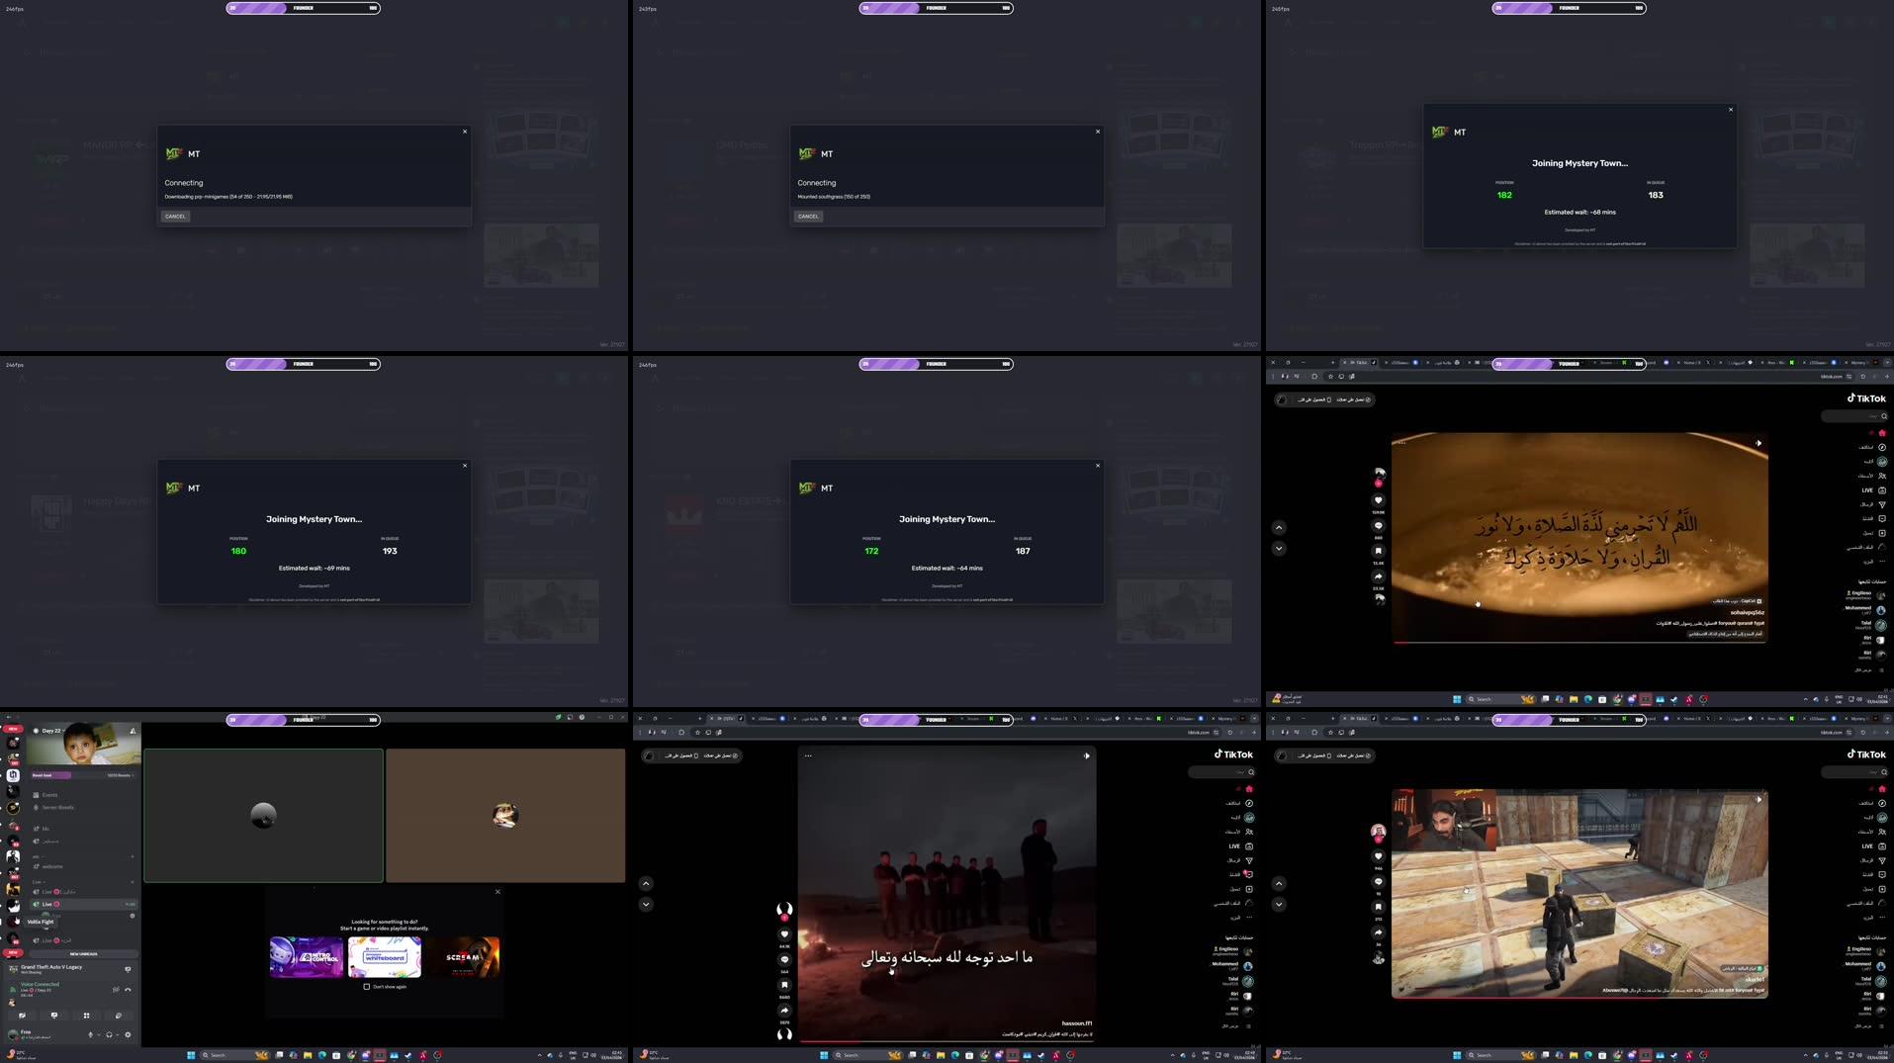Viewport: 1894px width, 1063px height.
Task: Expand the Day 22 server dropdown
Action: (51, 731)
